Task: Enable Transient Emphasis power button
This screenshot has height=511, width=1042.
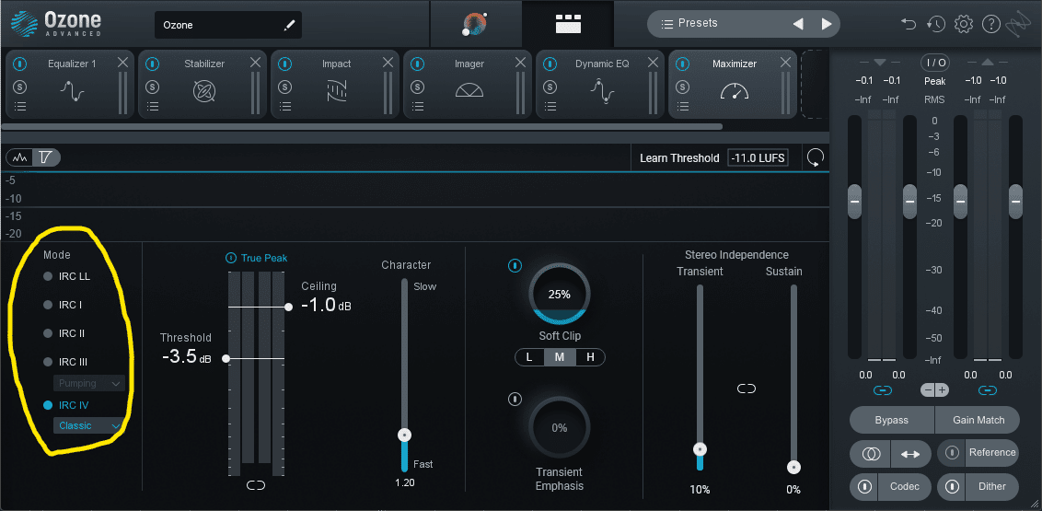Action: 515,400
